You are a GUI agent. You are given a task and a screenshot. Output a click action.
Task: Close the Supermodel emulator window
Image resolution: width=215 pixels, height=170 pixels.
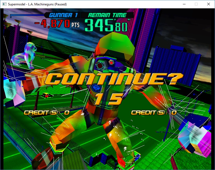pyautogui.click(x=208, y=4)
